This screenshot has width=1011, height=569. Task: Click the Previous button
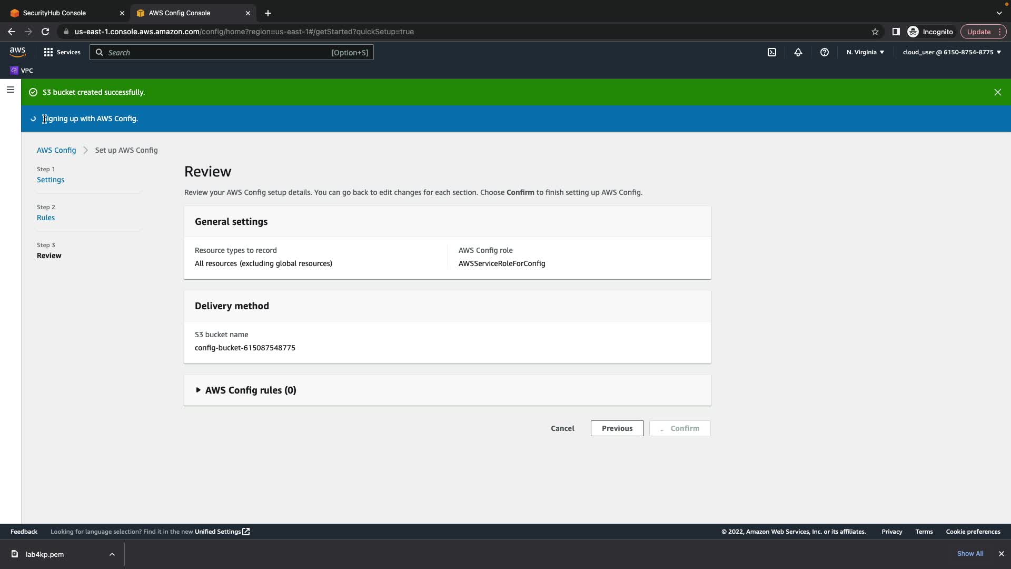(617, 428)
